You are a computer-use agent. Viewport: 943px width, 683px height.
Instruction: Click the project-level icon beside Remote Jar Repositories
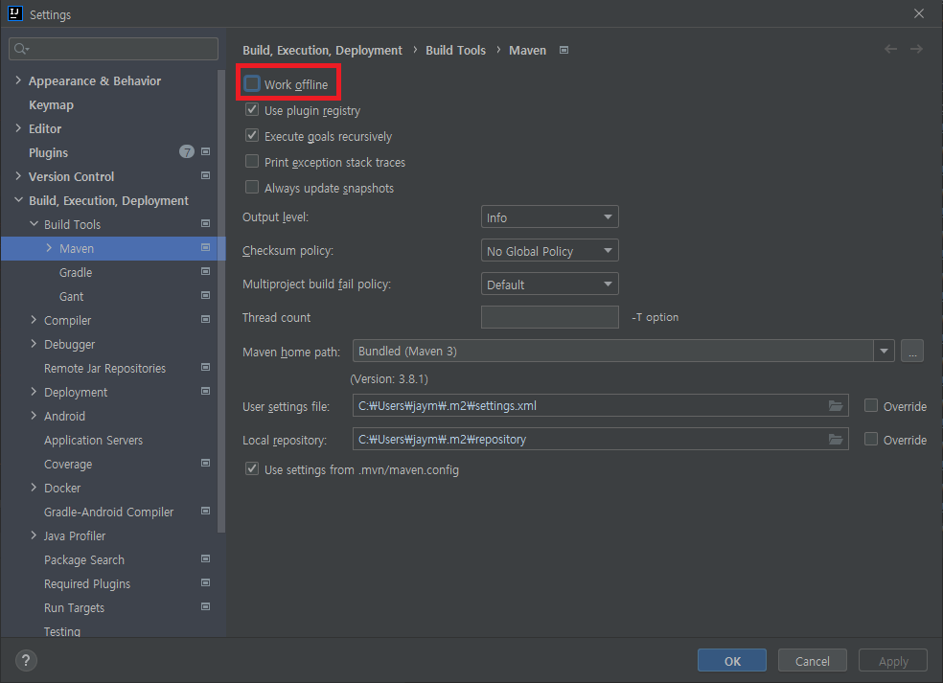click(x=206, y=367)
